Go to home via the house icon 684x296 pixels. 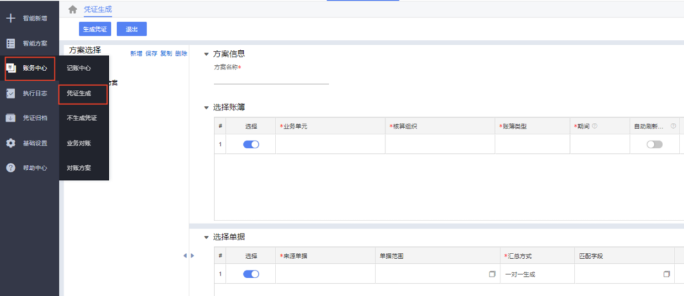73,9
